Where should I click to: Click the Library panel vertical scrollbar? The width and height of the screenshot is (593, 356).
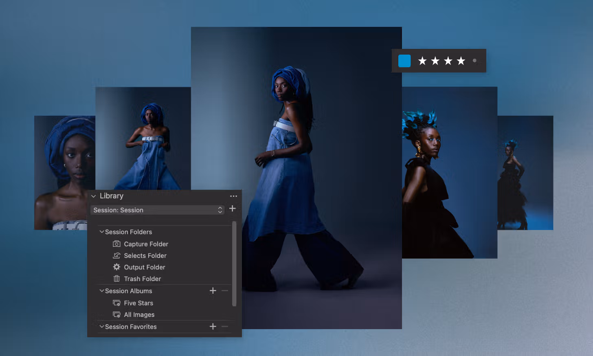coord(234,264)
